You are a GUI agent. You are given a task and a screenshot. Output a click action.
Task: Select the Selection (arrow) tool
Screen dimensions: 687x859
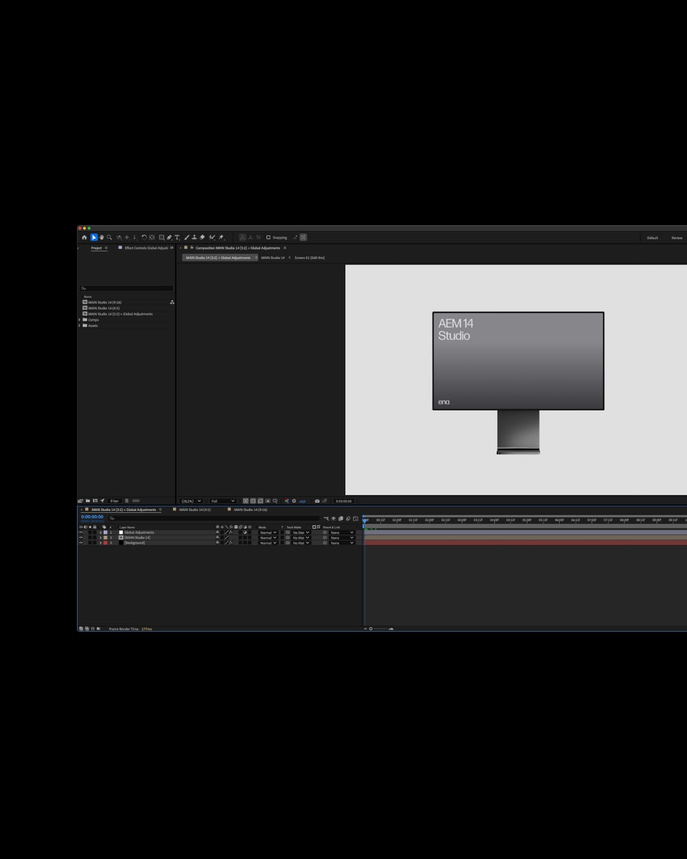point(94,237)
